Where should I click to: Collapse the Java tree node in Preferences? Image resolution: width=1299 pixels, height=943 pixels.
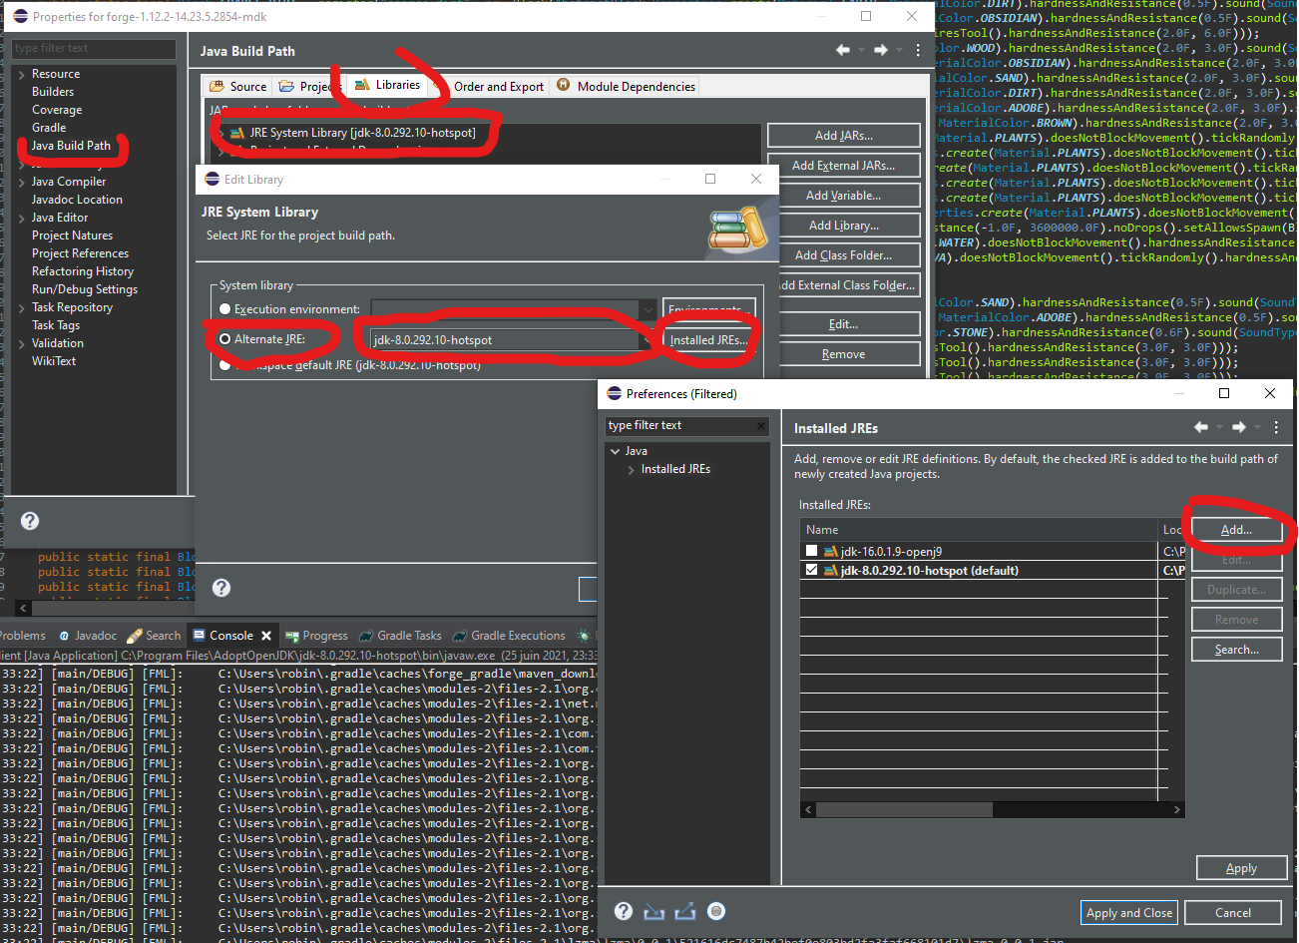[616, 451]
